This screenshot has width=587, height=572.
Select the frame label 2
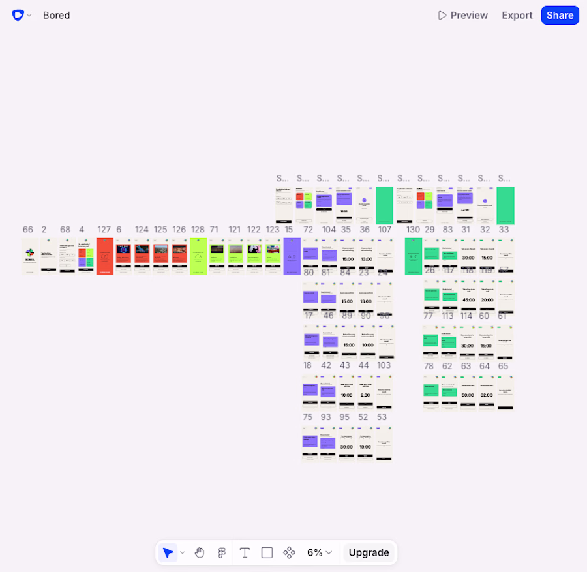click(44, 230)
